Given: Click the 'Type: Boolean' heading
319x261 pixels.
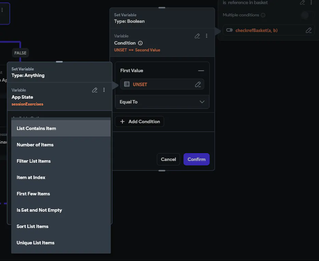Looking at the screenshot, I should pos(130,21).
